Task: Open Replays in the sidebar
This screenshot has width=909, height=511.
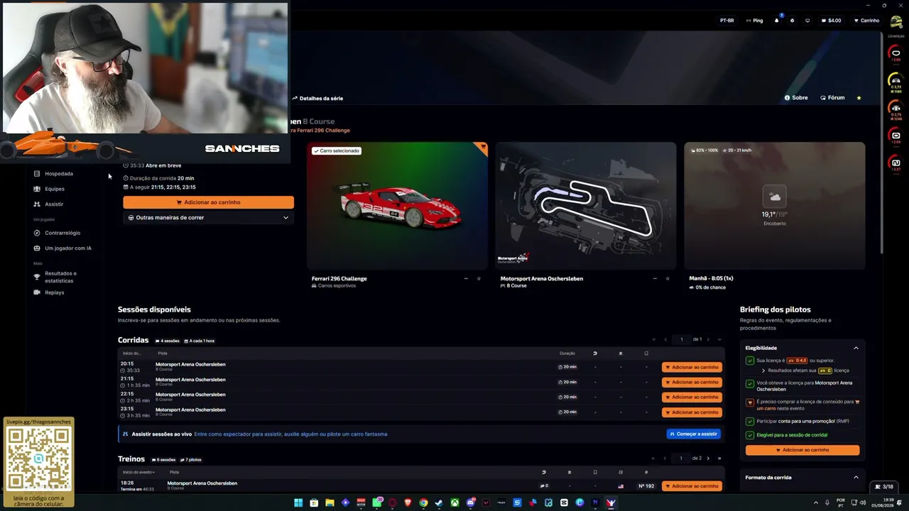Action: [x=55, y=292]
